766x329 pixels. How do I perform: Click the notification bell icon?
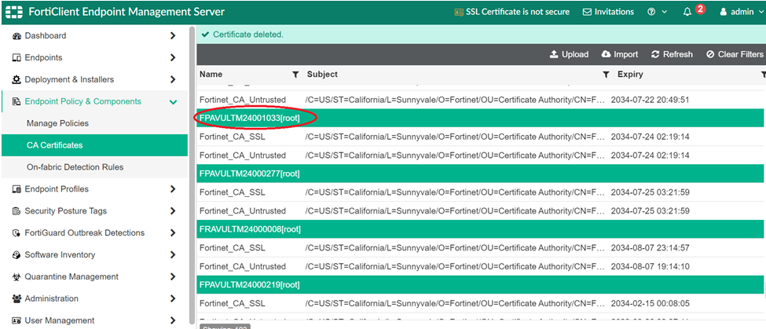coord(687,12)
